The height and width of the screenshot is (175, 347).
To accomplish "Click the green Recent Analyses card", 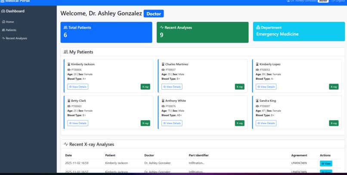I will (x=202, y=32).
